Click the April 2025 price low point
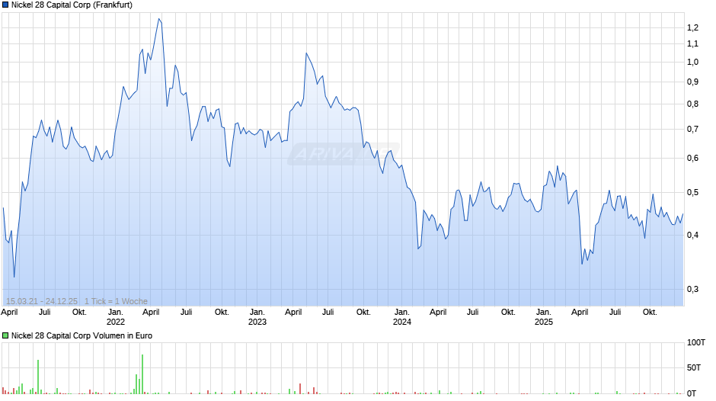This screenshot has height=401, width=716. [582, 264]
